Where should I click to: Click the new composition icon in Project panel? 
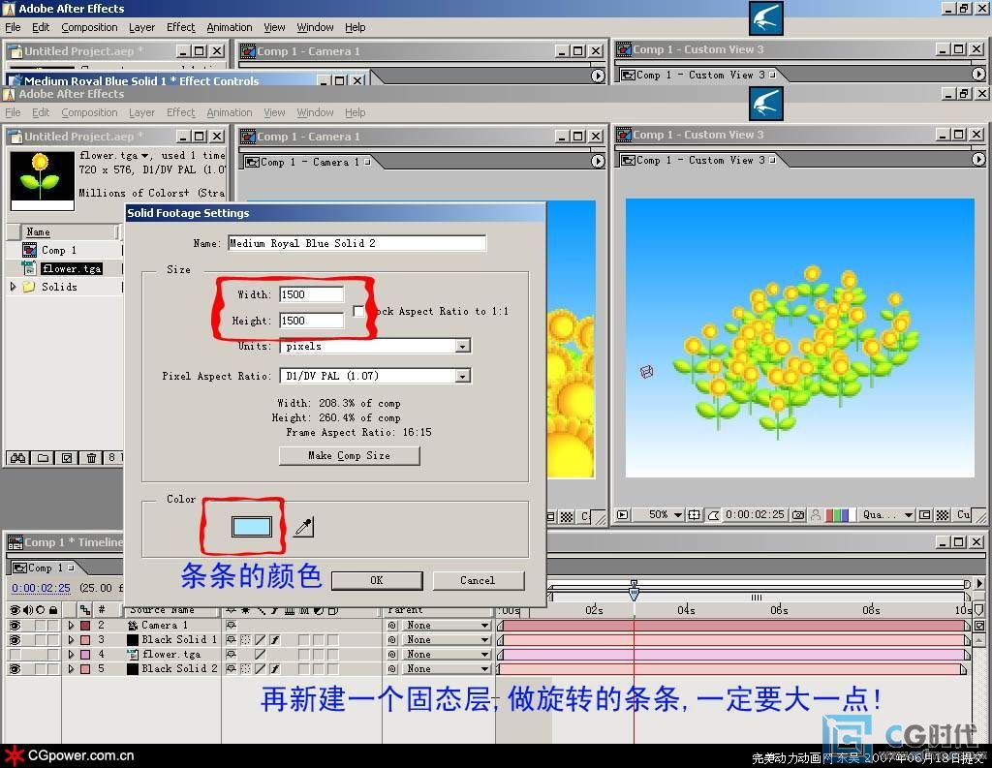click(x=67, y=457)
